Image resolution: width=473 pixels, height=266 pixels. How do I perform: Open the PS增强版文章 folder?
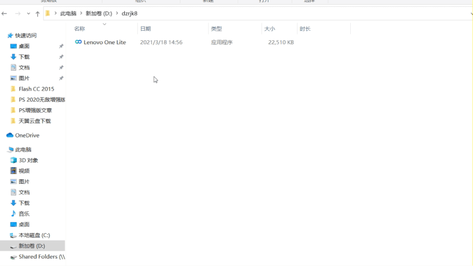pyautogui.click(x=35, y=110)
